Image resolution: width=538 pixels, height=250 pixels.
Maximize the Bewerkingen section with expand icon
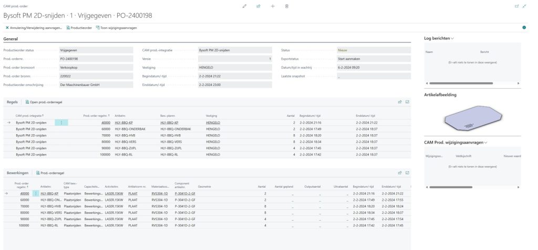[x=407, y=172]
